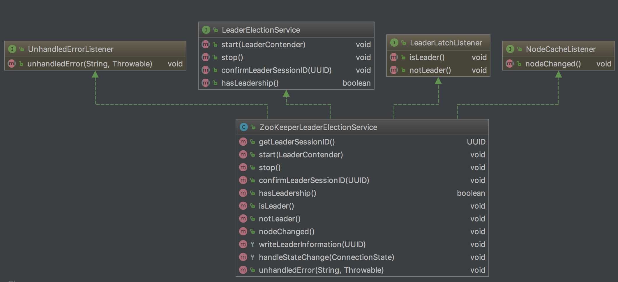
Task: Click the public visibility icon beside hasLeadership() in ZooKeeperLeaderElectionService
Action: click(x=253, y=193)
